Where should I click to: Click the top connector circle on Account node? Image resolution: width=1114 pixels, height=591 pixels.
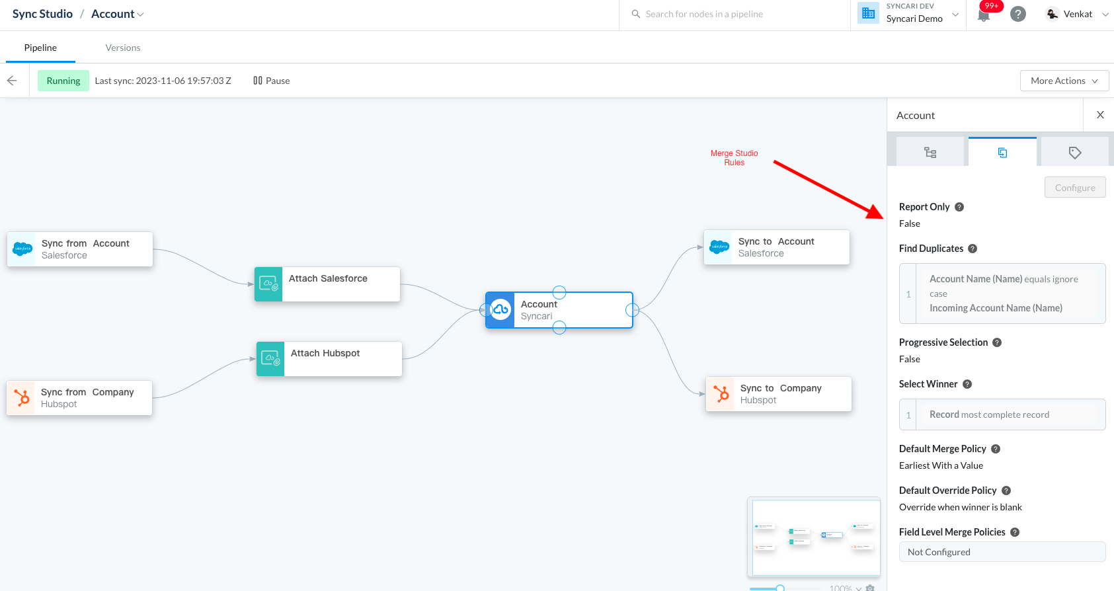point(559,292)
